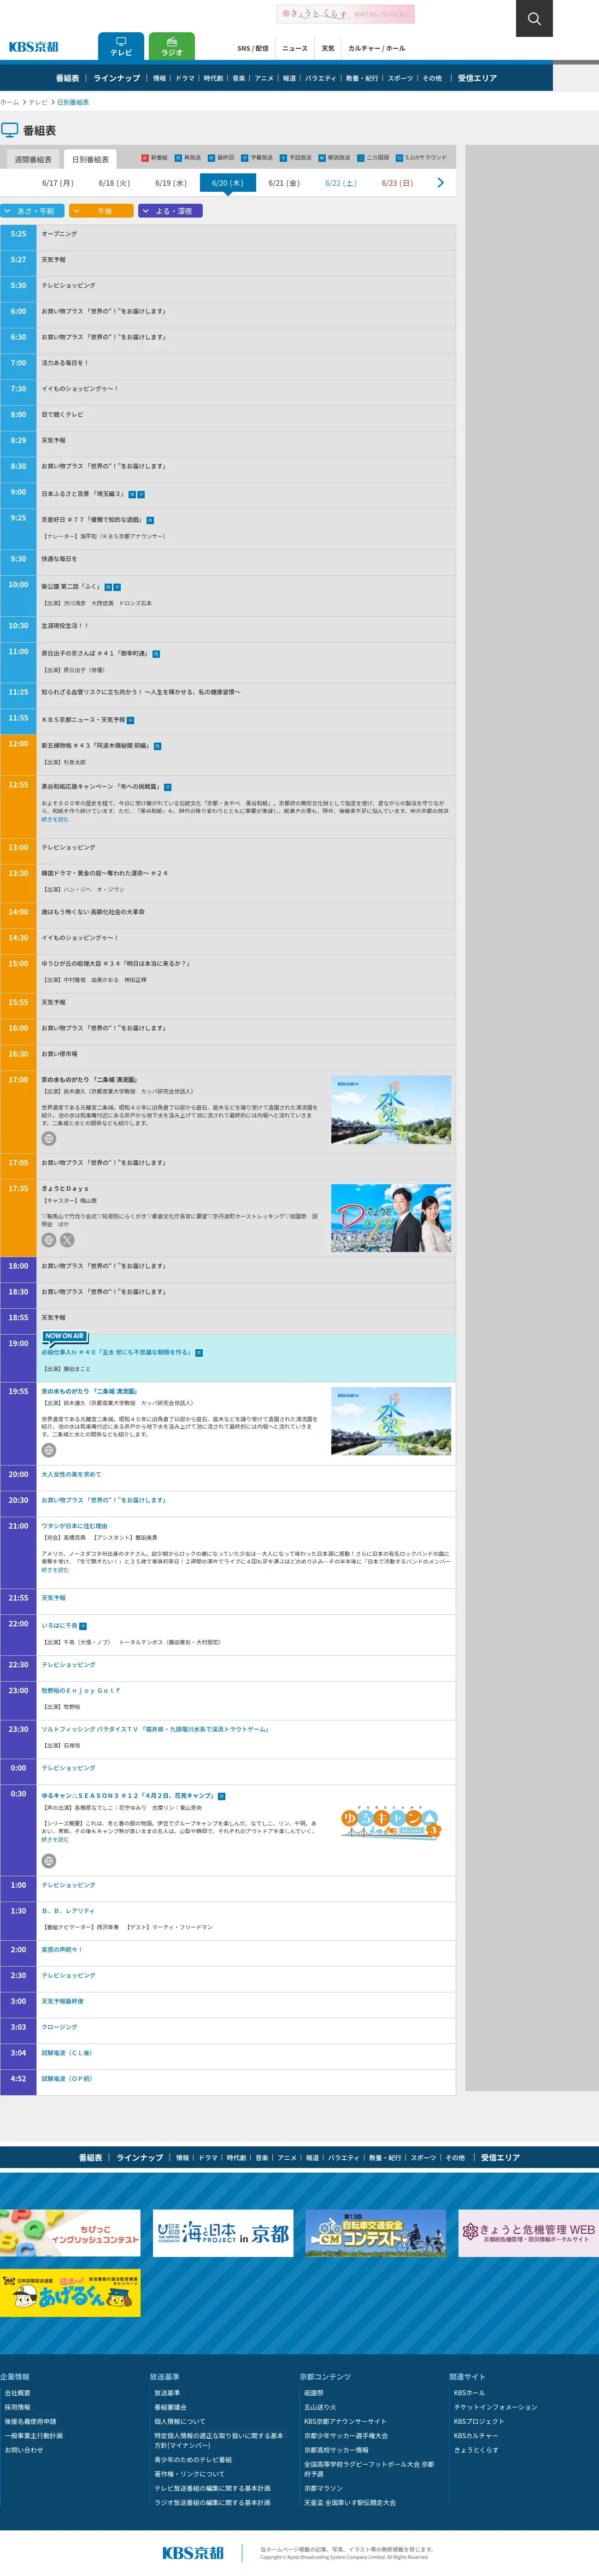Open 採用情報 footer link
The width and height of the screenshot is (599, 2576).
(x=18, y=2407)
